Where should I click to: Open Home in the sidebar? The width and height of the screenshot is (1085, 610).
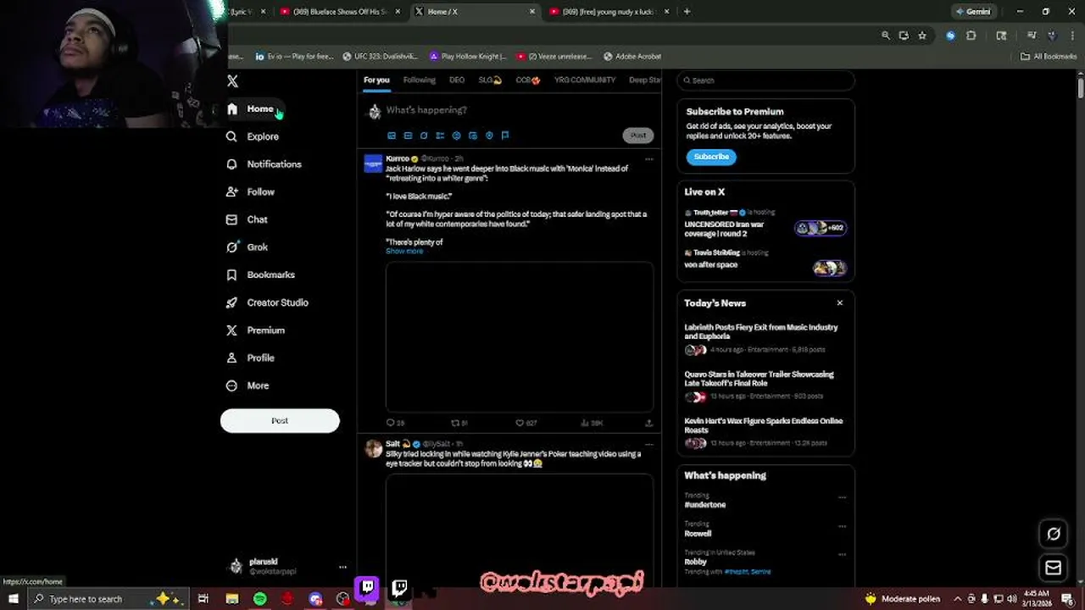pyautogui.click(x=251, y=109)
